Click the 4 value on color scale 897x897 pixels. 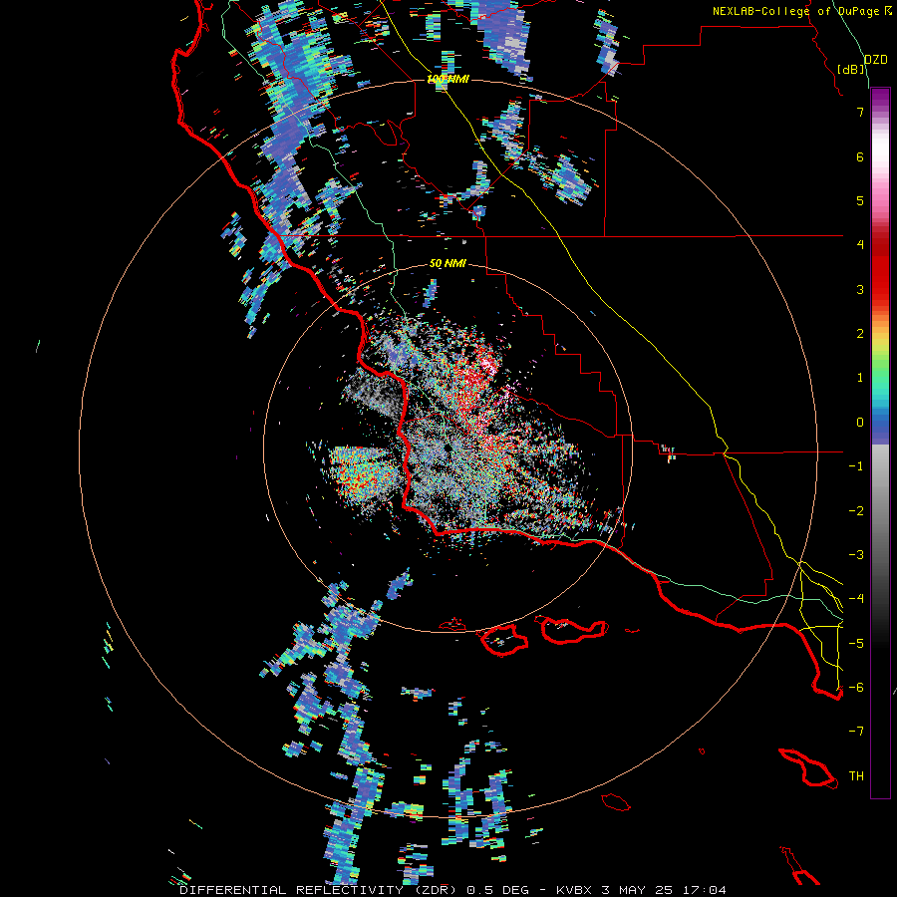(860, 245)
